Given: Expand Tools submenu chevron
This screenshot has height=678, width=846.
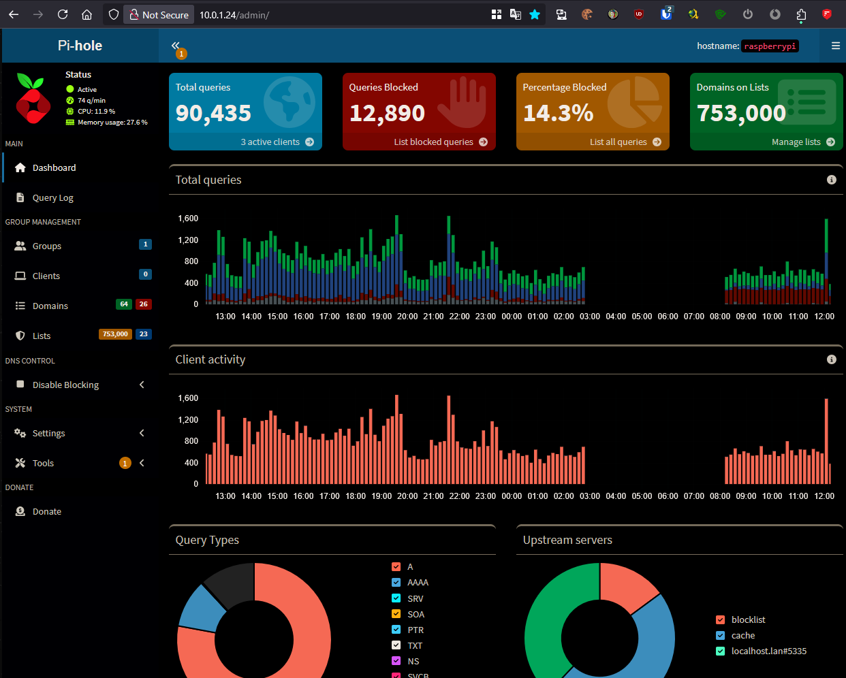Looking at the screenshot, I should pos(142,463).
